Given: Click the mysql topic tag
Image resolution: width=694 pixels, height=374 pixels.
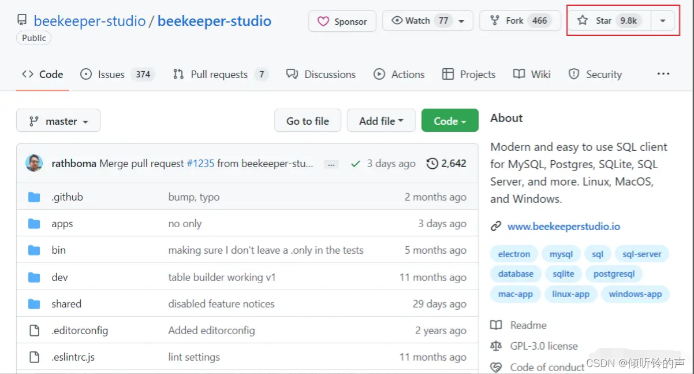Looking at the screenshot, I should [561, 254].
